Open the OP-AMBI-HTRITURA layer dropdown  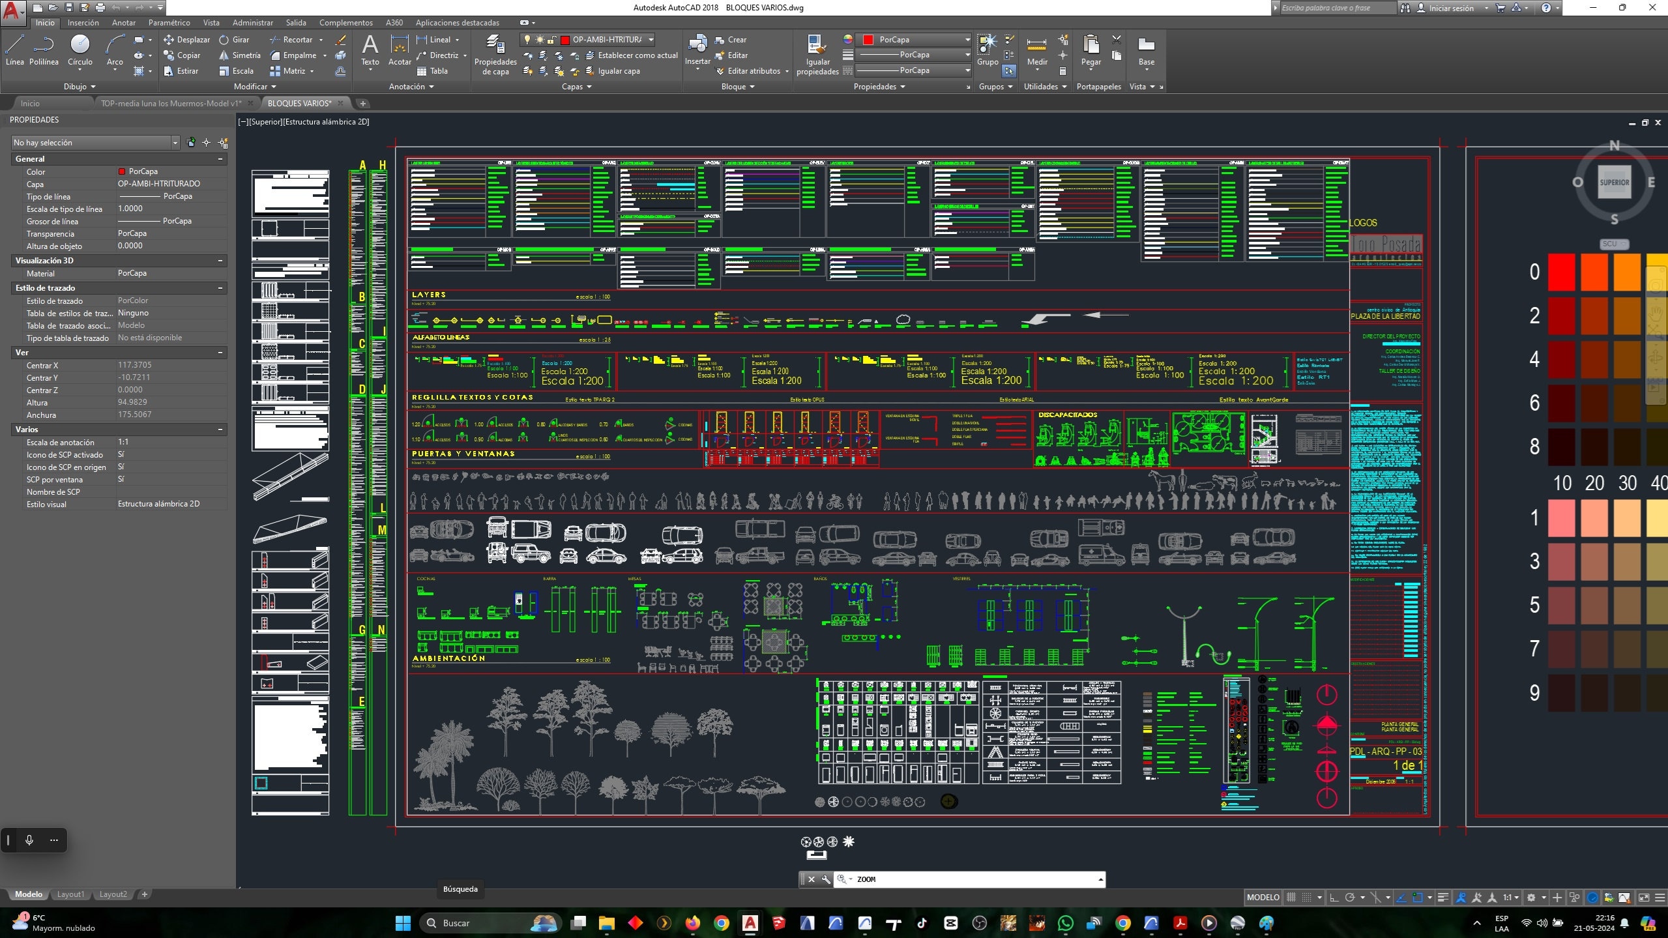coord(651,39)
